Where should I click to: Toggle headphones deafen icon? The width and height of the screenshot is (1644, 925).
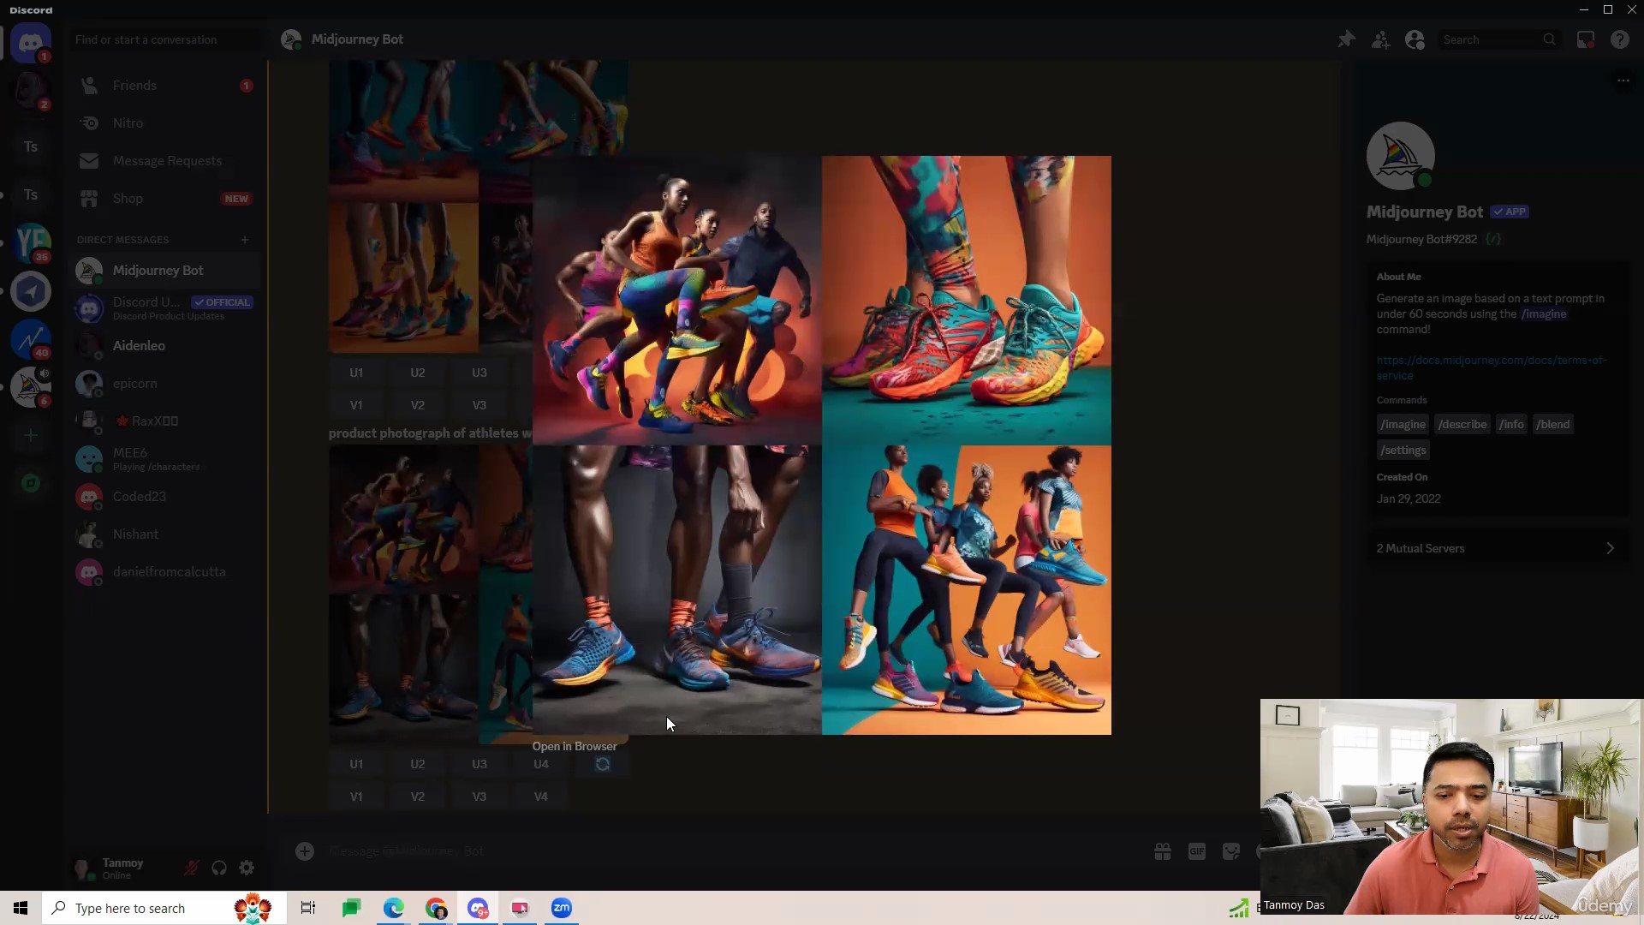coord(219,868)
